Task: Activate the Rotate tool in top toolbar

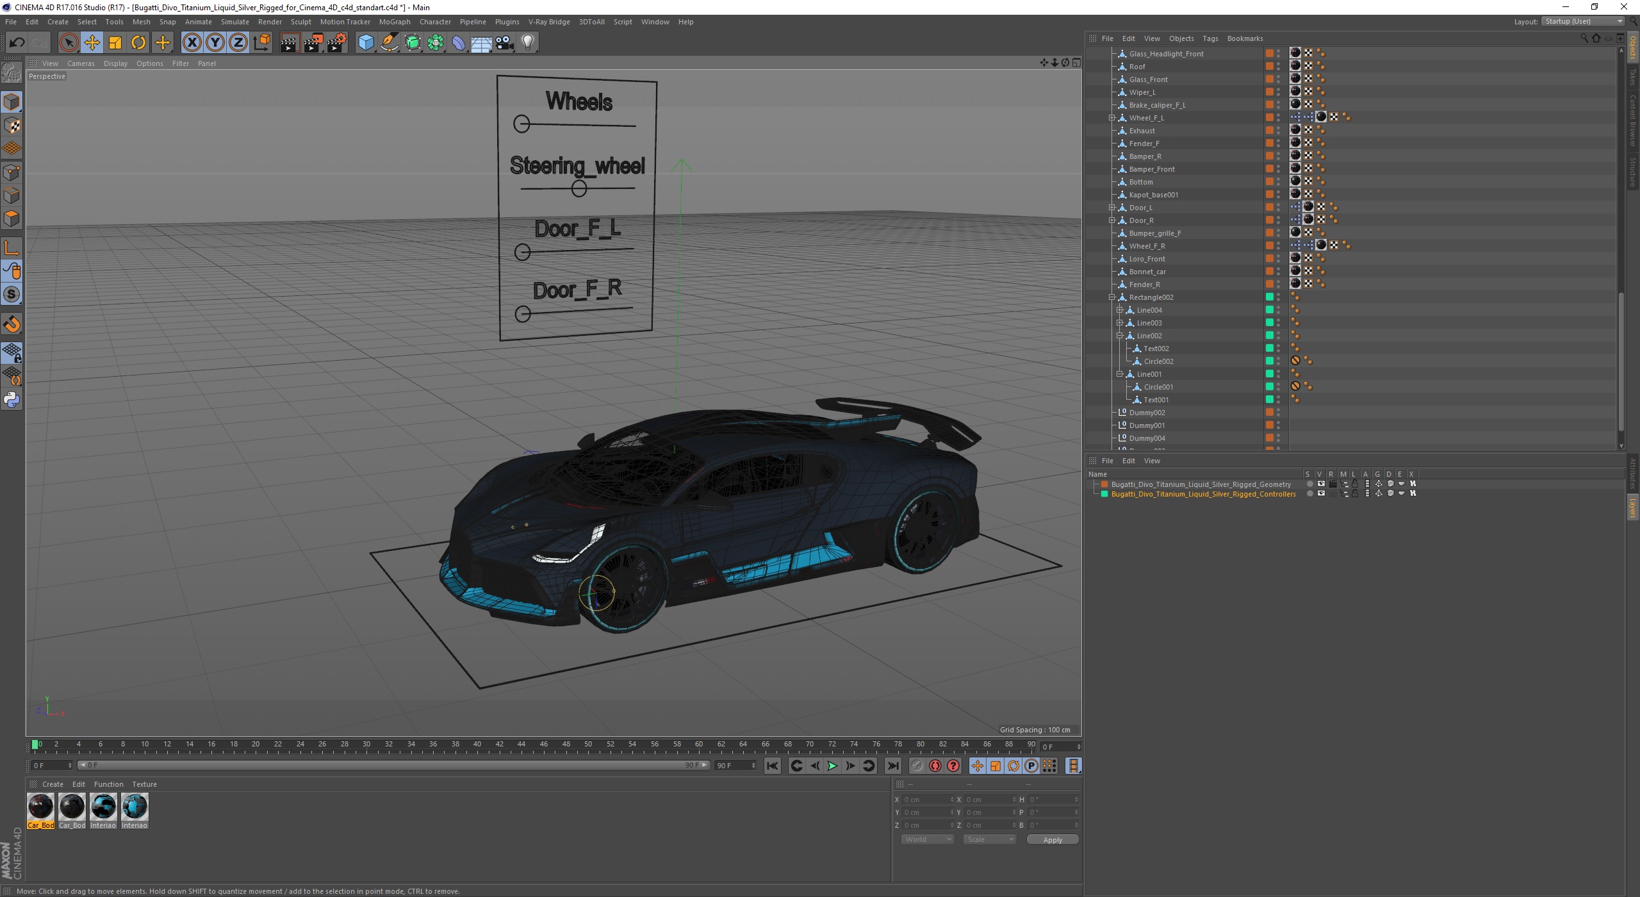Action: [x=138, y=43]
